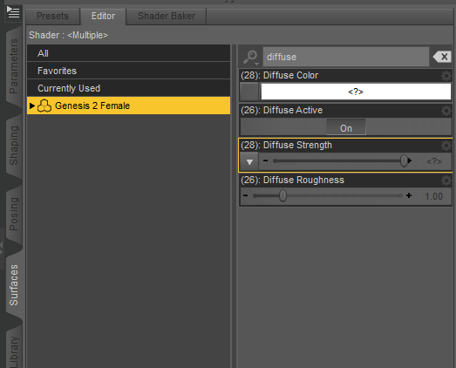Image resolution: width=456 pixels, height=368 pixels.
Task: Open Diffuse Strength map dropdown arrow
Action: coord(249,161)
